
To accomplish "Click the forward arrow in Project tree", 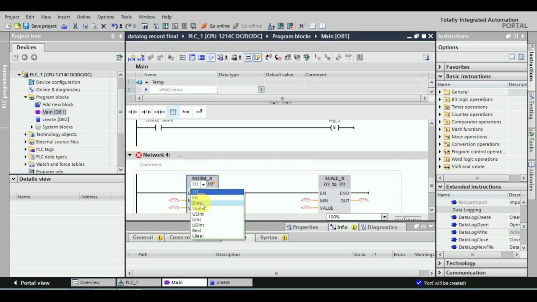I will (x=34, y=57).
